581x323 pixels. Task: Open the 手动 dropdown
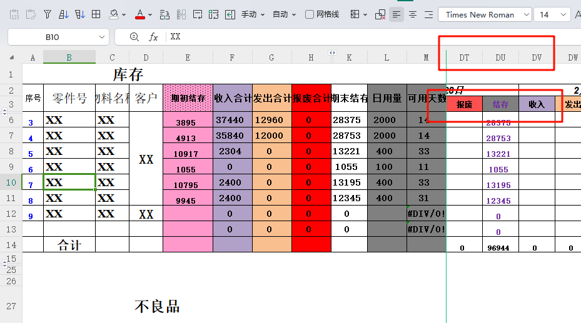coord(253,15)
